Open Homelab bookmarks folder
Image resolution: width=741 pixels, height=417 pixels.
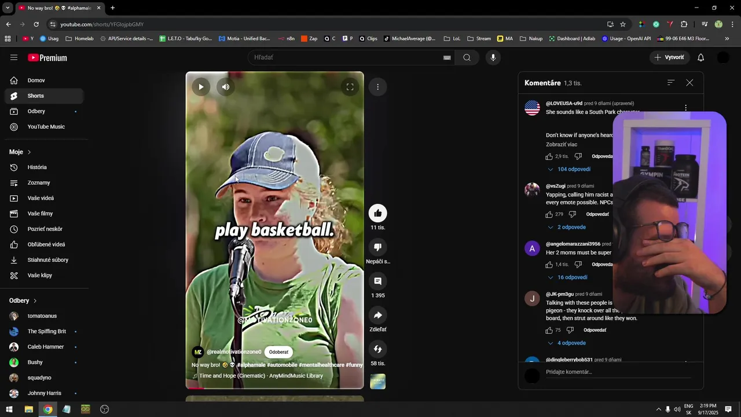pos(80,39)
